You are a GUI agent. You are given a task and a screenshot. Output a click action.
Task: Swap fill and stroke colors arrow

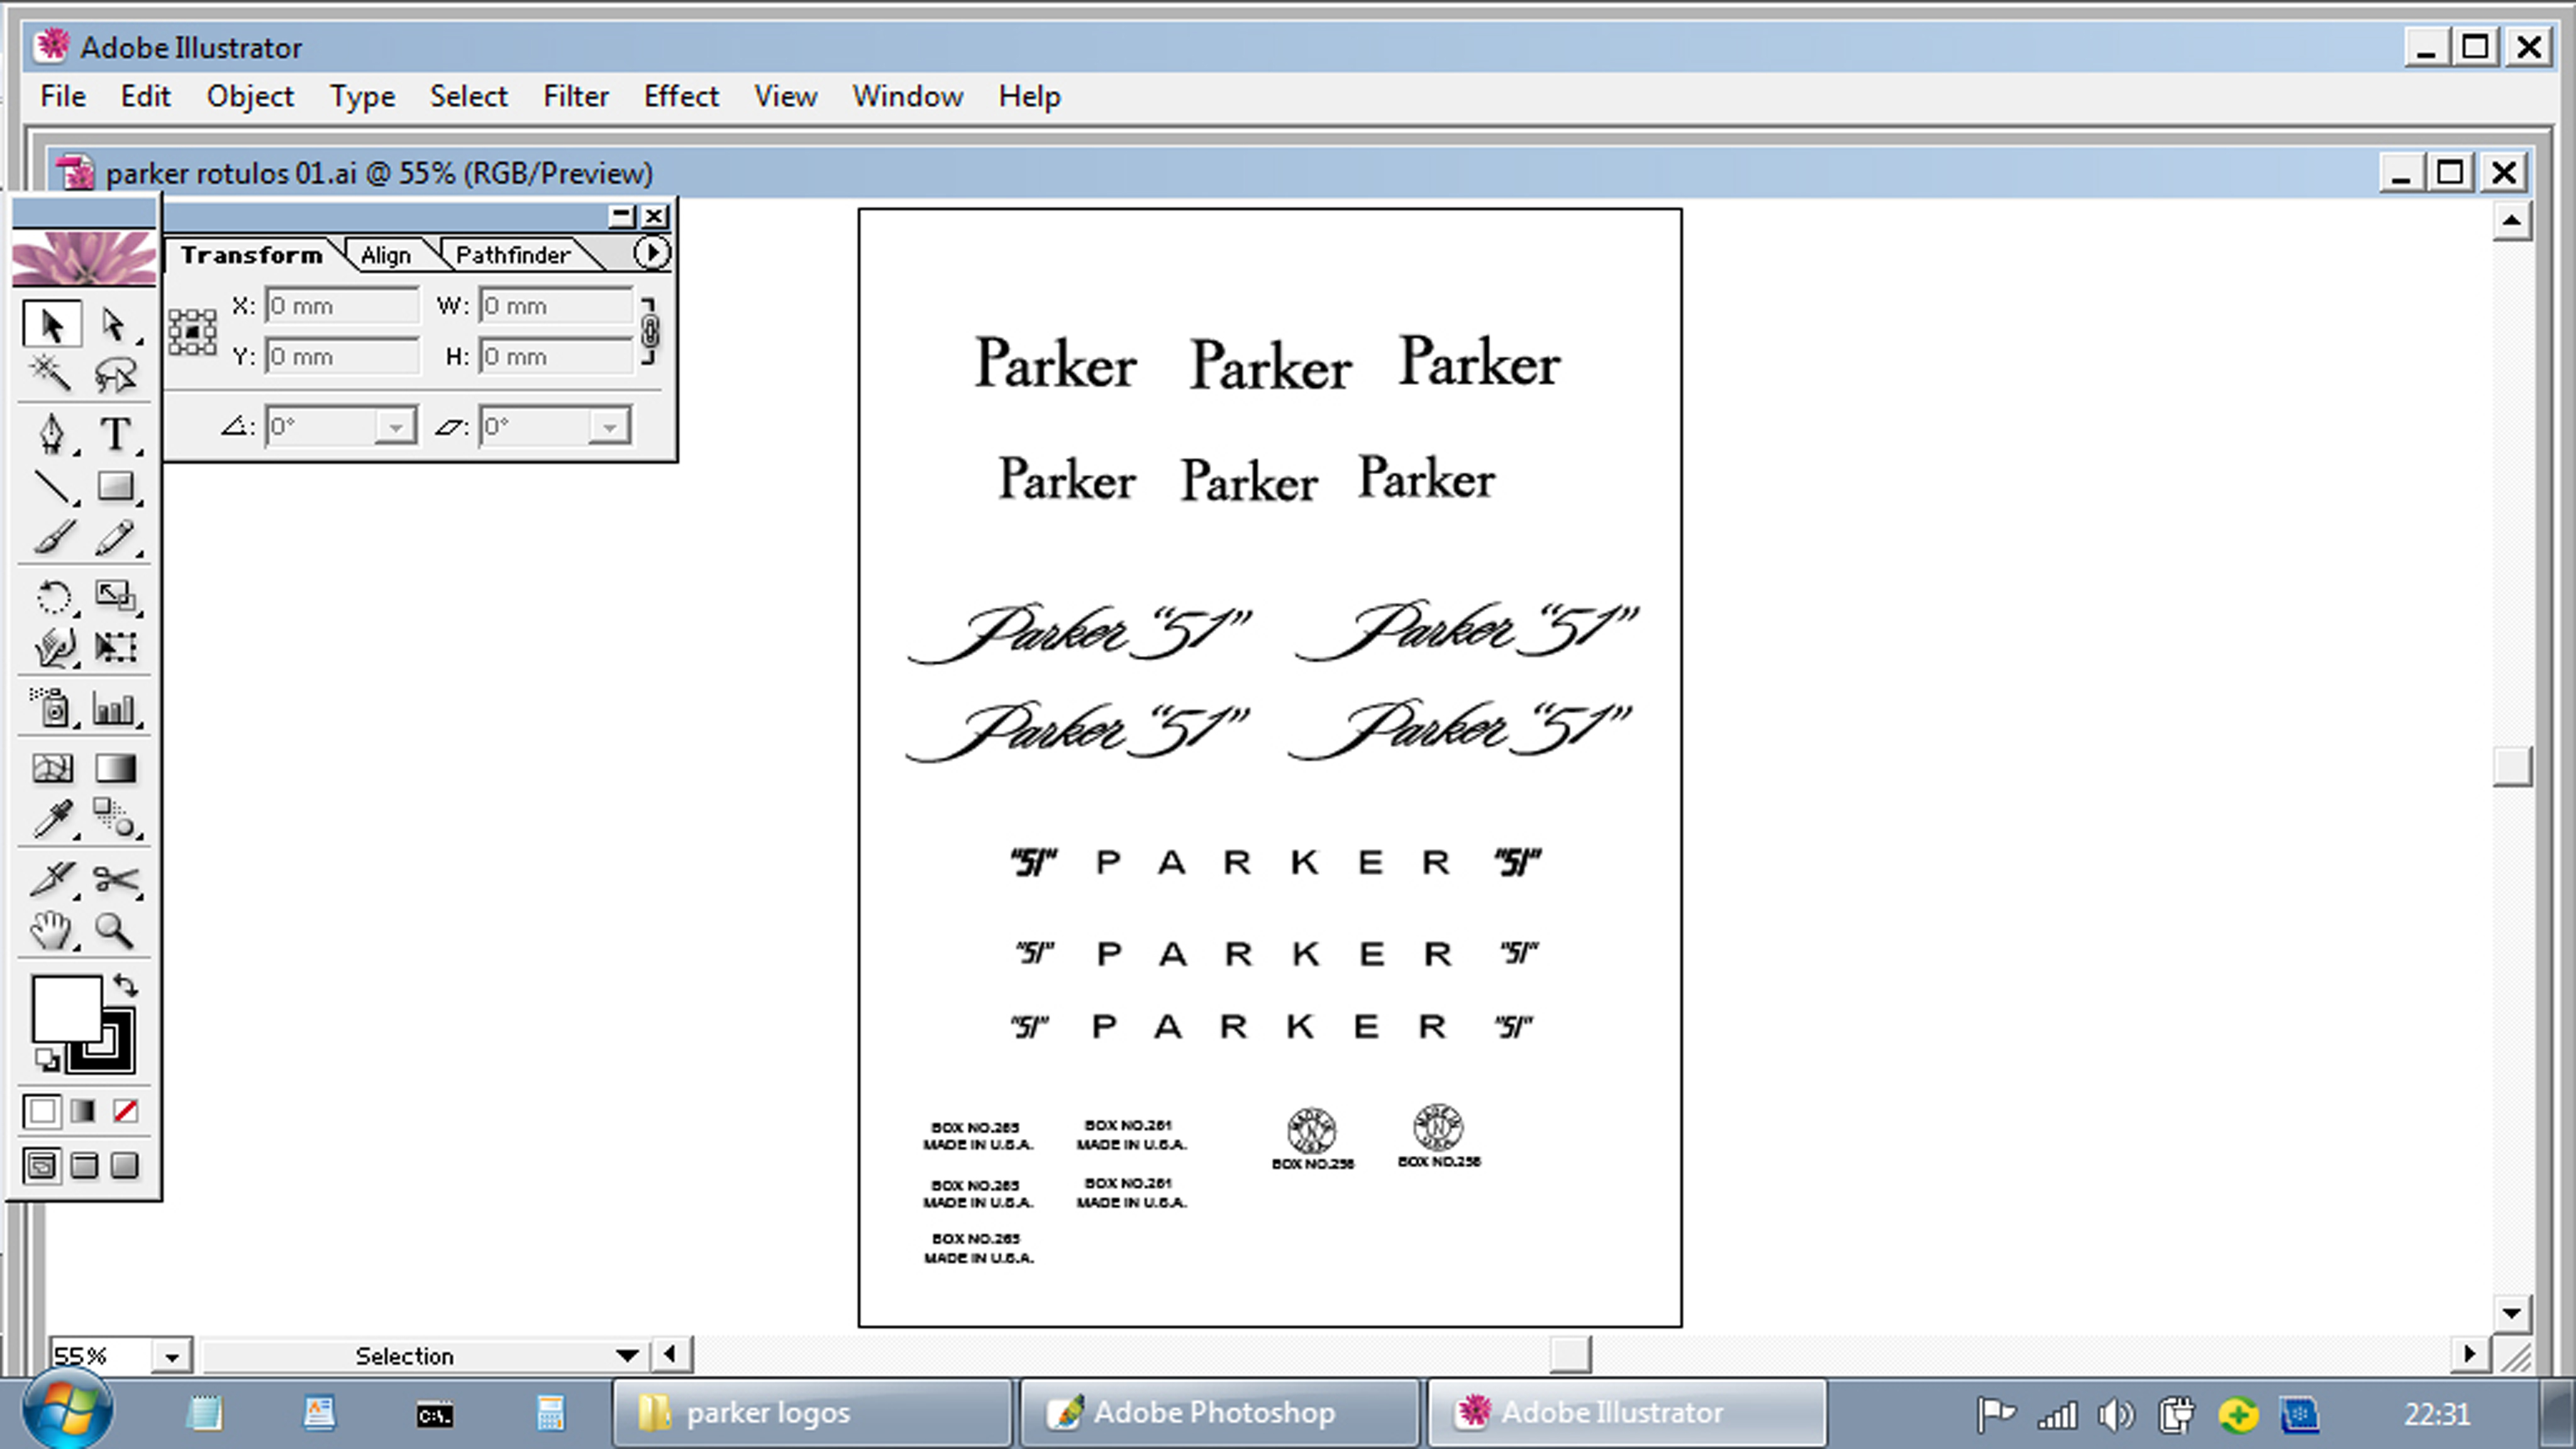pos(126,985)
